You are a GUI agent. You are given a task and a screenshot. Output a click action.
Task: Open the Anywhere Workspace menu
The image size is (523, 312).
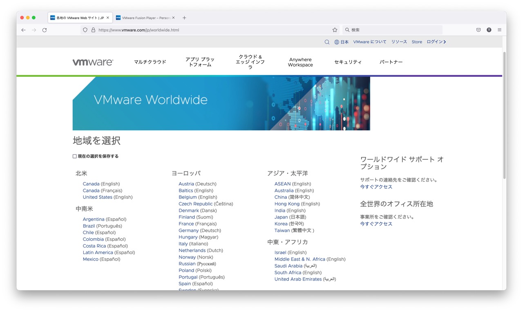[x=300, y=62]
